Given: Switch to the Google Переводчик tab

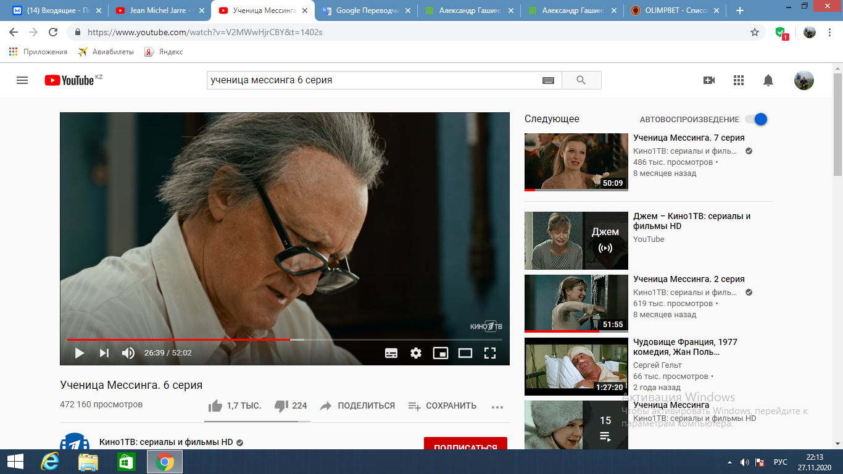Looking at the screenshot, I should [x=365, y=10].
